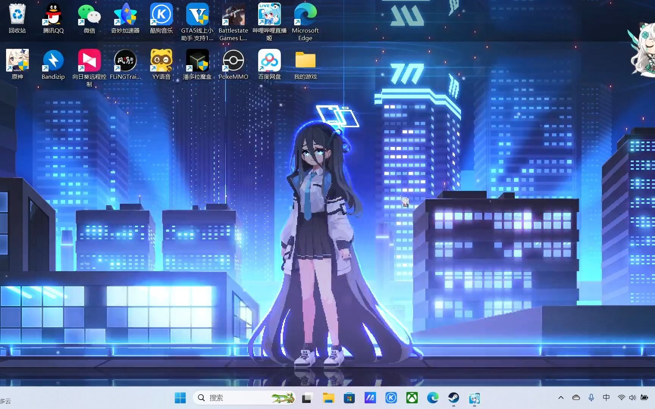Open File Explorer from the taskbar
The image size is (655, 409).
coord(328,398)
